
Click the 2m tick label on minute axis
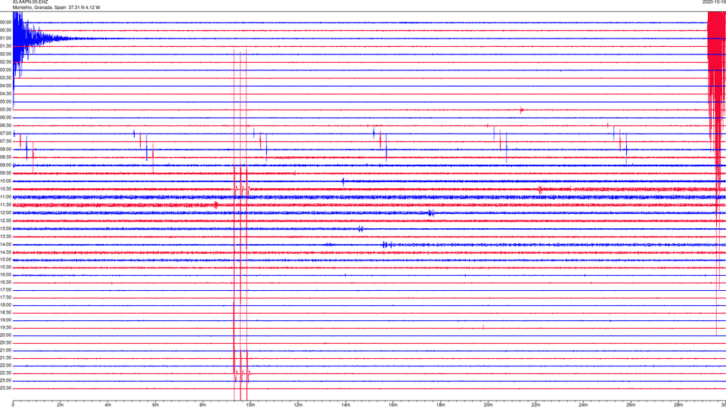(x=60, y=405)
